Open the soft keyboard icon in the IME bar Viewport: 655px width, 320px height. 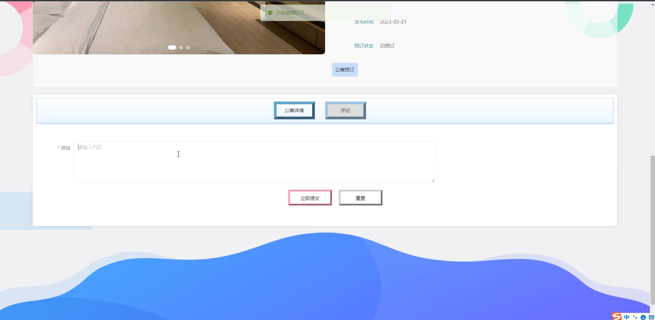651,317
